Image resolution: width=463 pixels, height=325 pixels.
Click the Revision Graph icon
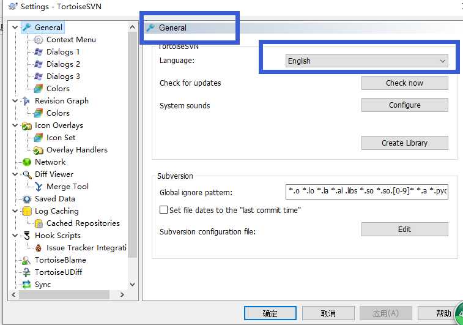click(x=26, y=101)
